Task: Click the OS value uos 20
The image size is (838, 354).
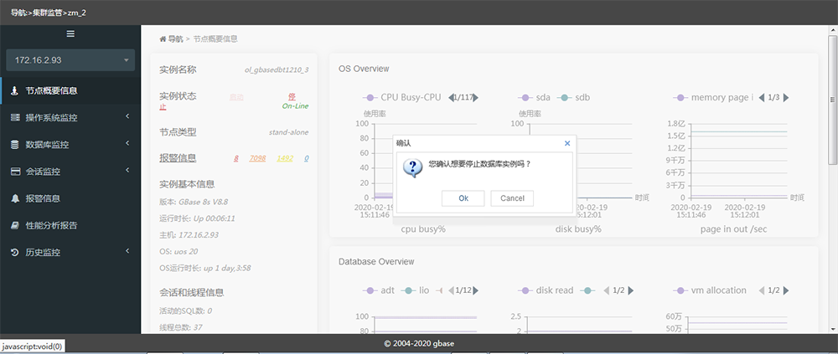Action: [188, 251]
